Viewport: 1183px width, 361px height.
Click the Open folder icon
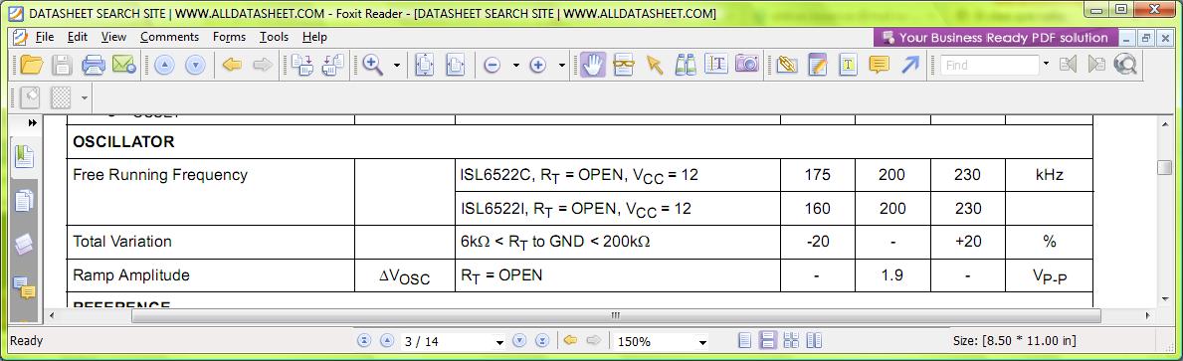tap(31, 65)
